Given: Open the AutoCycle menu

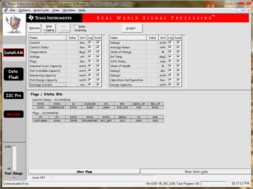Looking at the screenshot, I should coord(41,10).
